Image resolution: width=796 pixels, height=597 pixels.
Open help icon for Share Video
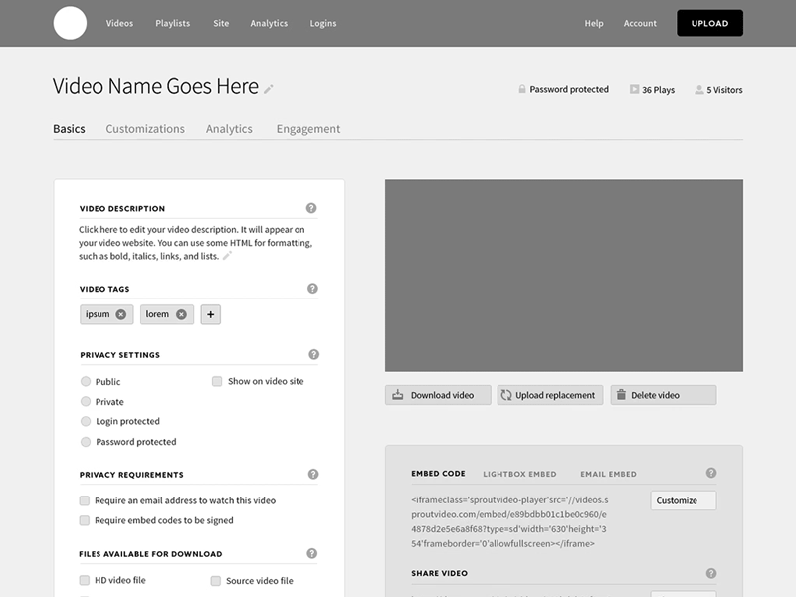711,573
